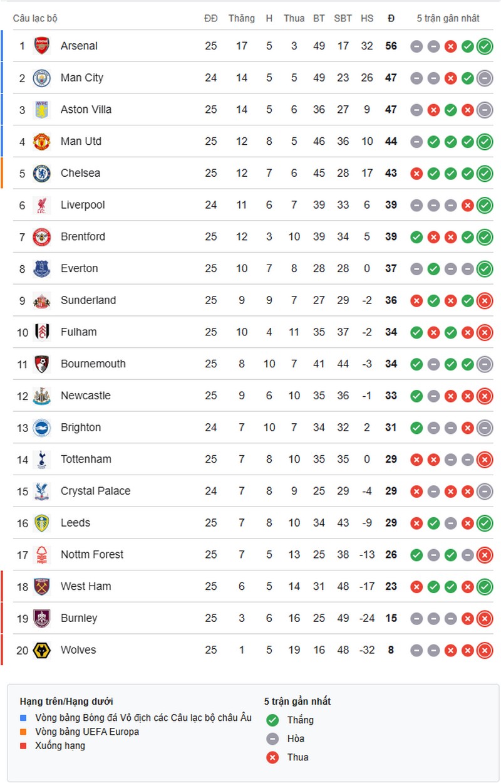This screenshot has width=501, height=783.
Task: Click Man City's latest draw result icon
Action: point(484,78)
